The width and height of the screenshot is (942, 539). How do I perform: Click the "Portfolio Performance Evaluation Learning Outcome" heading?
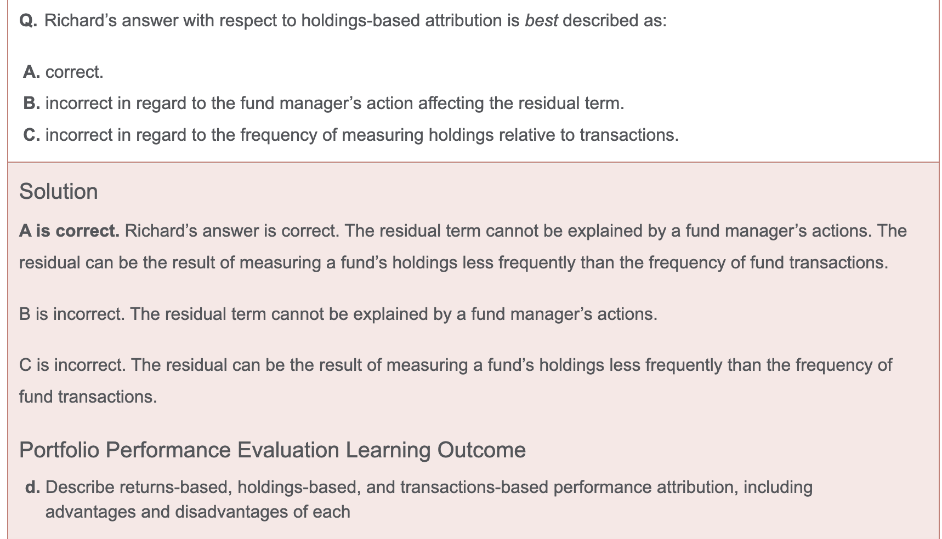(x=272, y=450)
